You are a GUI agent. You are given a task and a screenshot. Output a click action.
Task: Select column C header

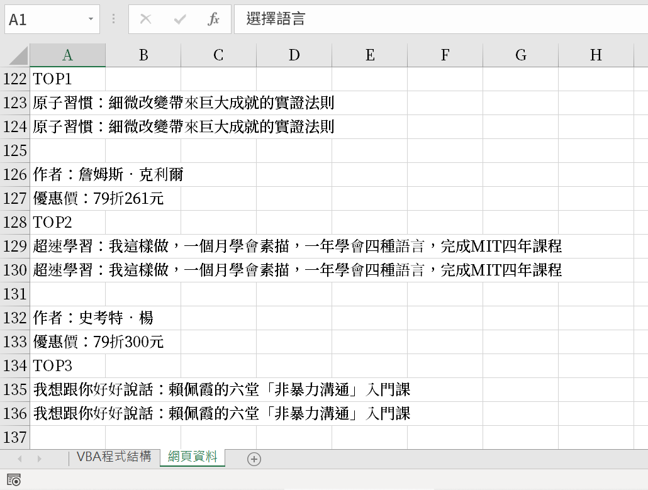(218, 55)
